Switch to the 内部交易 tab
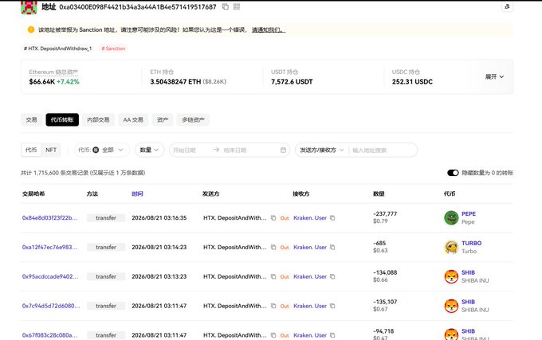This screenshot has width=542, height=340. tap(98, 119)
